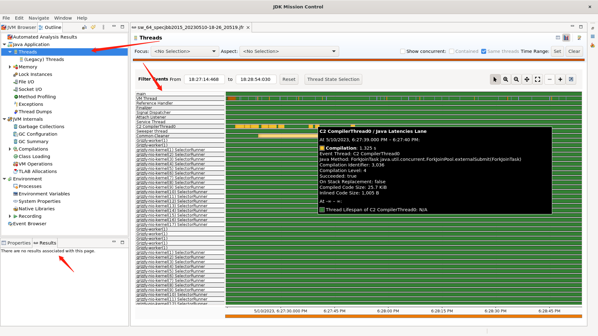This screenshot has height=336, width=598.
Task: Click the Reset filter button
Action: point(289,79)
